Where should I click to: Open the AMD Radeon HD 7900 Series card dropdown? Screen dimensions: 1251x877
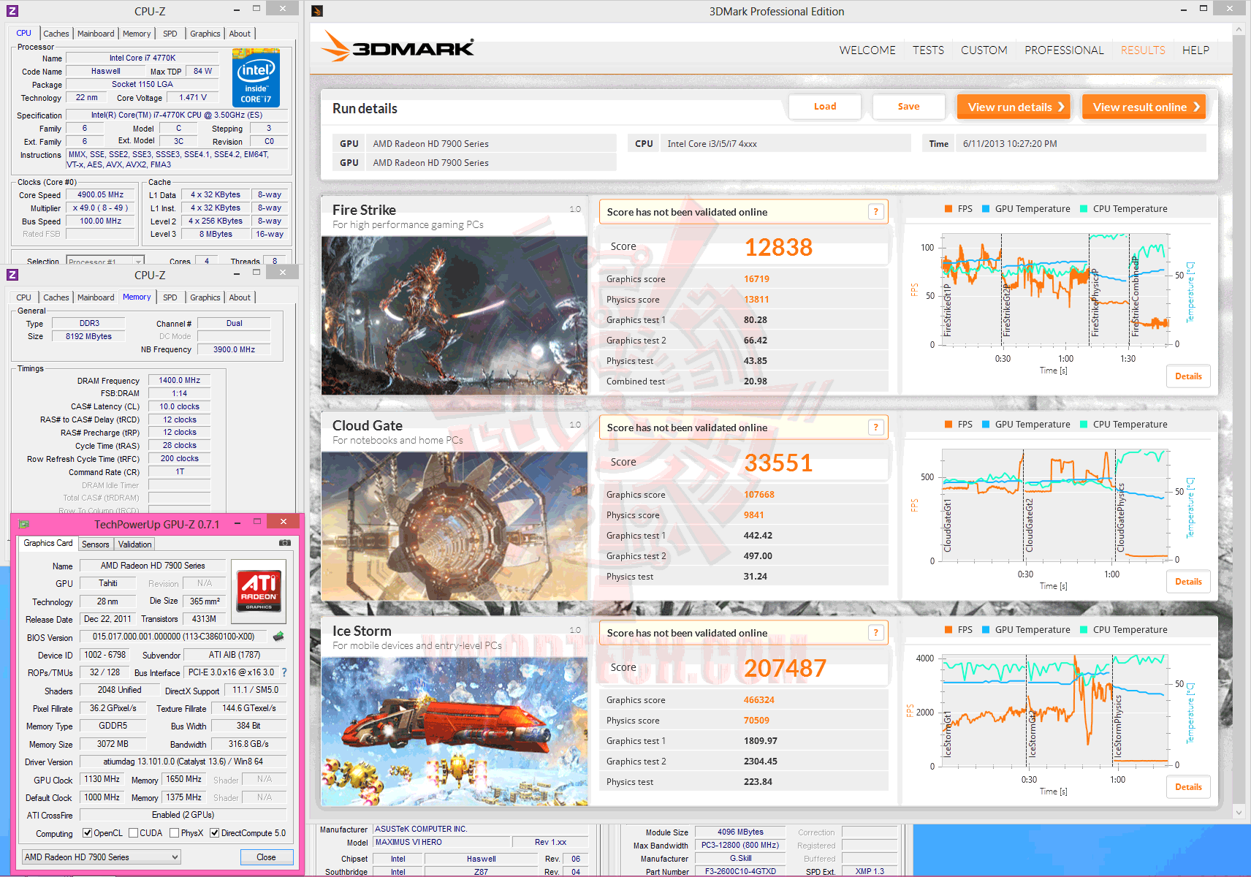(102, 857)
